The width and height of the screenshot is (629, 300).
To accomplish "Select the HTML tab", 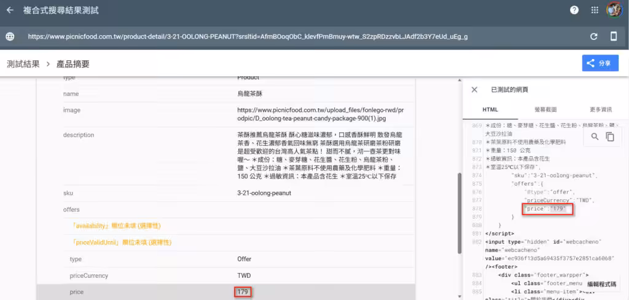I will point(490,109).
